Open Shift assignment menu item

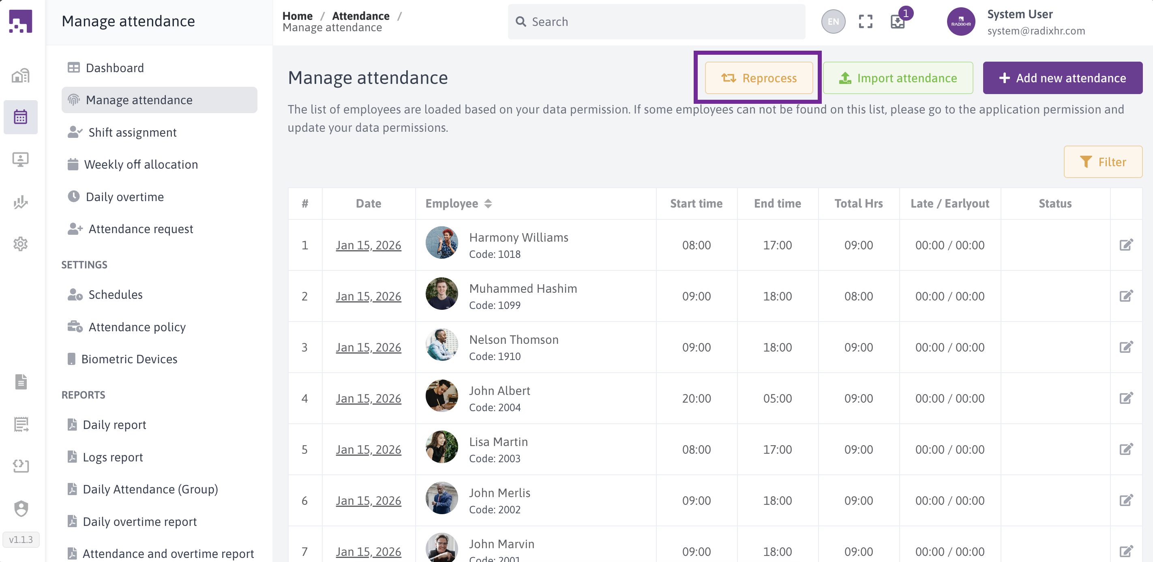[132, 133]
